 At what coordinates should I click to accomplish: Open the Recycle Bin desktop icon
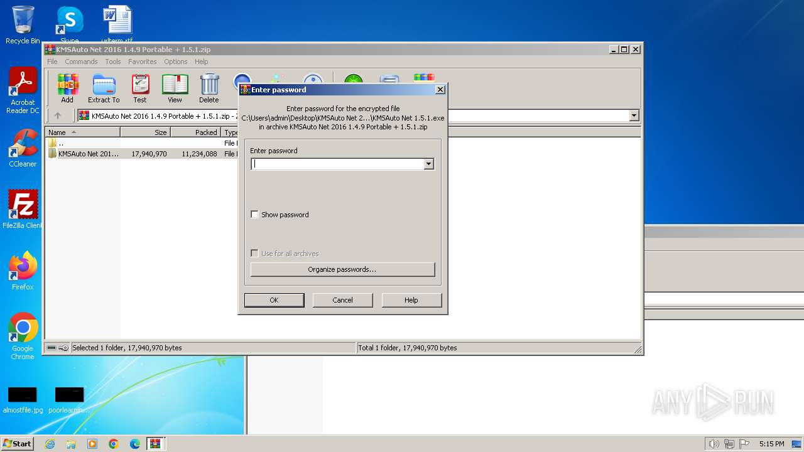23,25
